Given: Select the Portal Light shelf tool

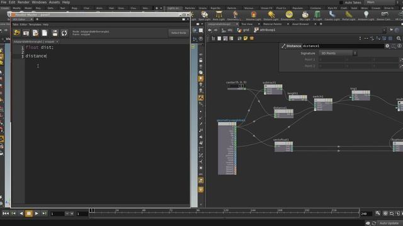Looking at the screenshot, I should [348, 15].
